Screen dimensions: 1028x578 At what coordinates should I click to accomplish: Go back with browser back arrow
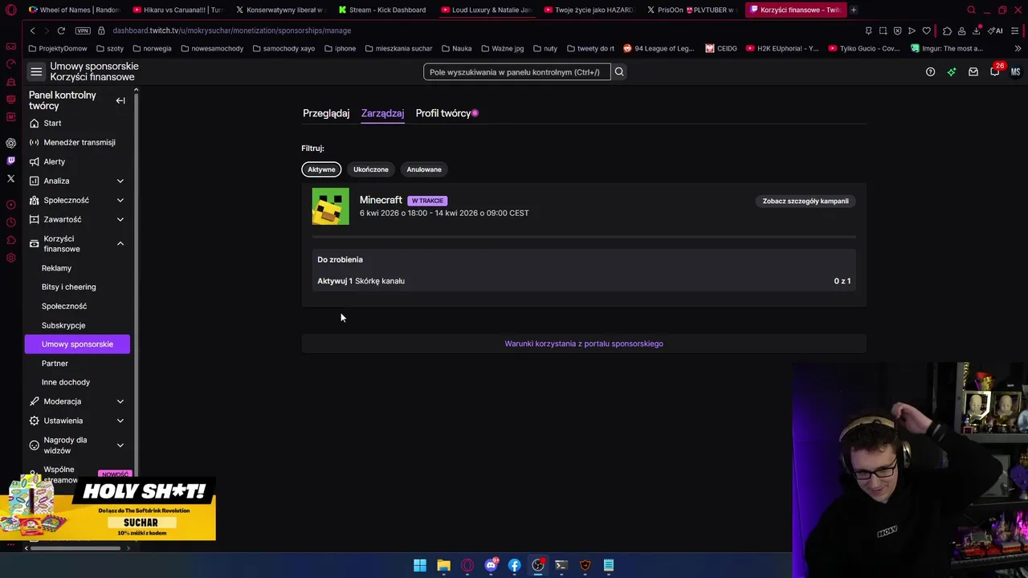click(x=32, y=31)
